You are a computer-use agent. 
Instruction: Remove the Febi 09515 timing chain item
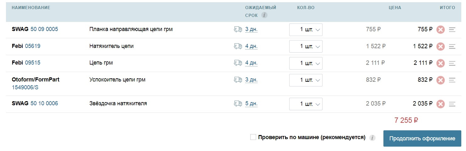441,63
